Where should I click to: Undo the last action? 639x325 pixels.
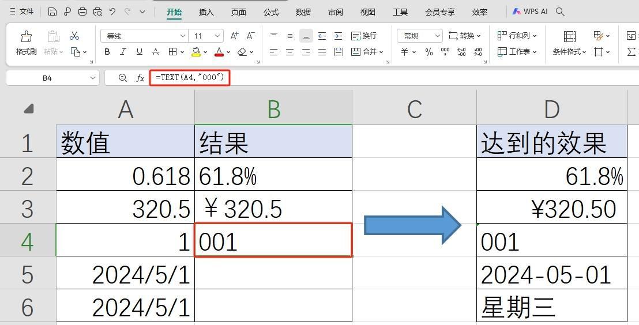pos(112,12)
